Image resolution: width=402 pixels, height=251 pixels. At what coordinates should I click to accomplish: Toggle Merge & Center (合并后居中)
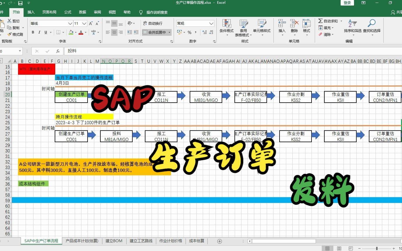point(154,32)
